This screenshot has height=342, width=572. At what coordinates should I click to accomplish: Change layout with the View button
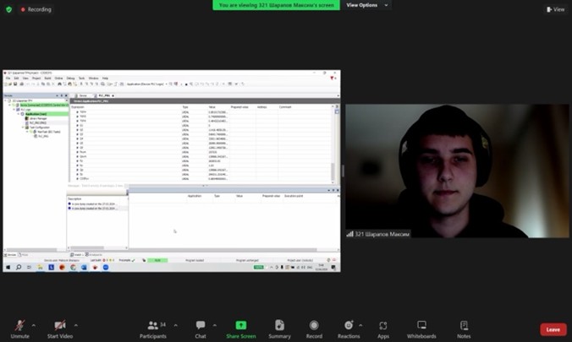coord(555,9)
